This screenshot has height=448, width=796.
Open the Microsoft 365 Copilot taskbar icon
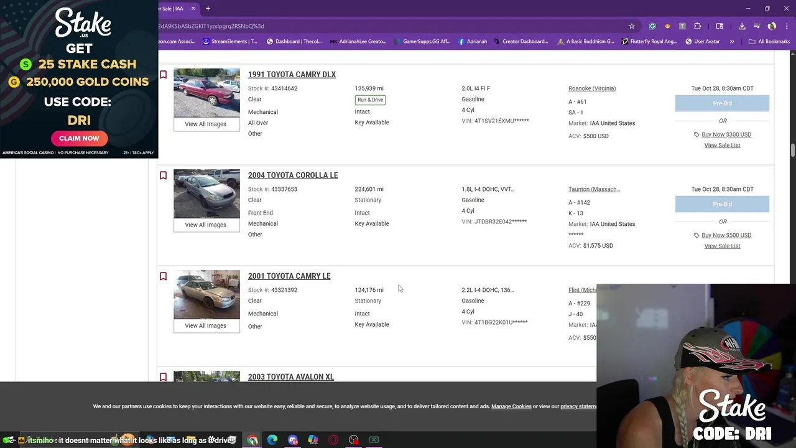click(313, 440)
